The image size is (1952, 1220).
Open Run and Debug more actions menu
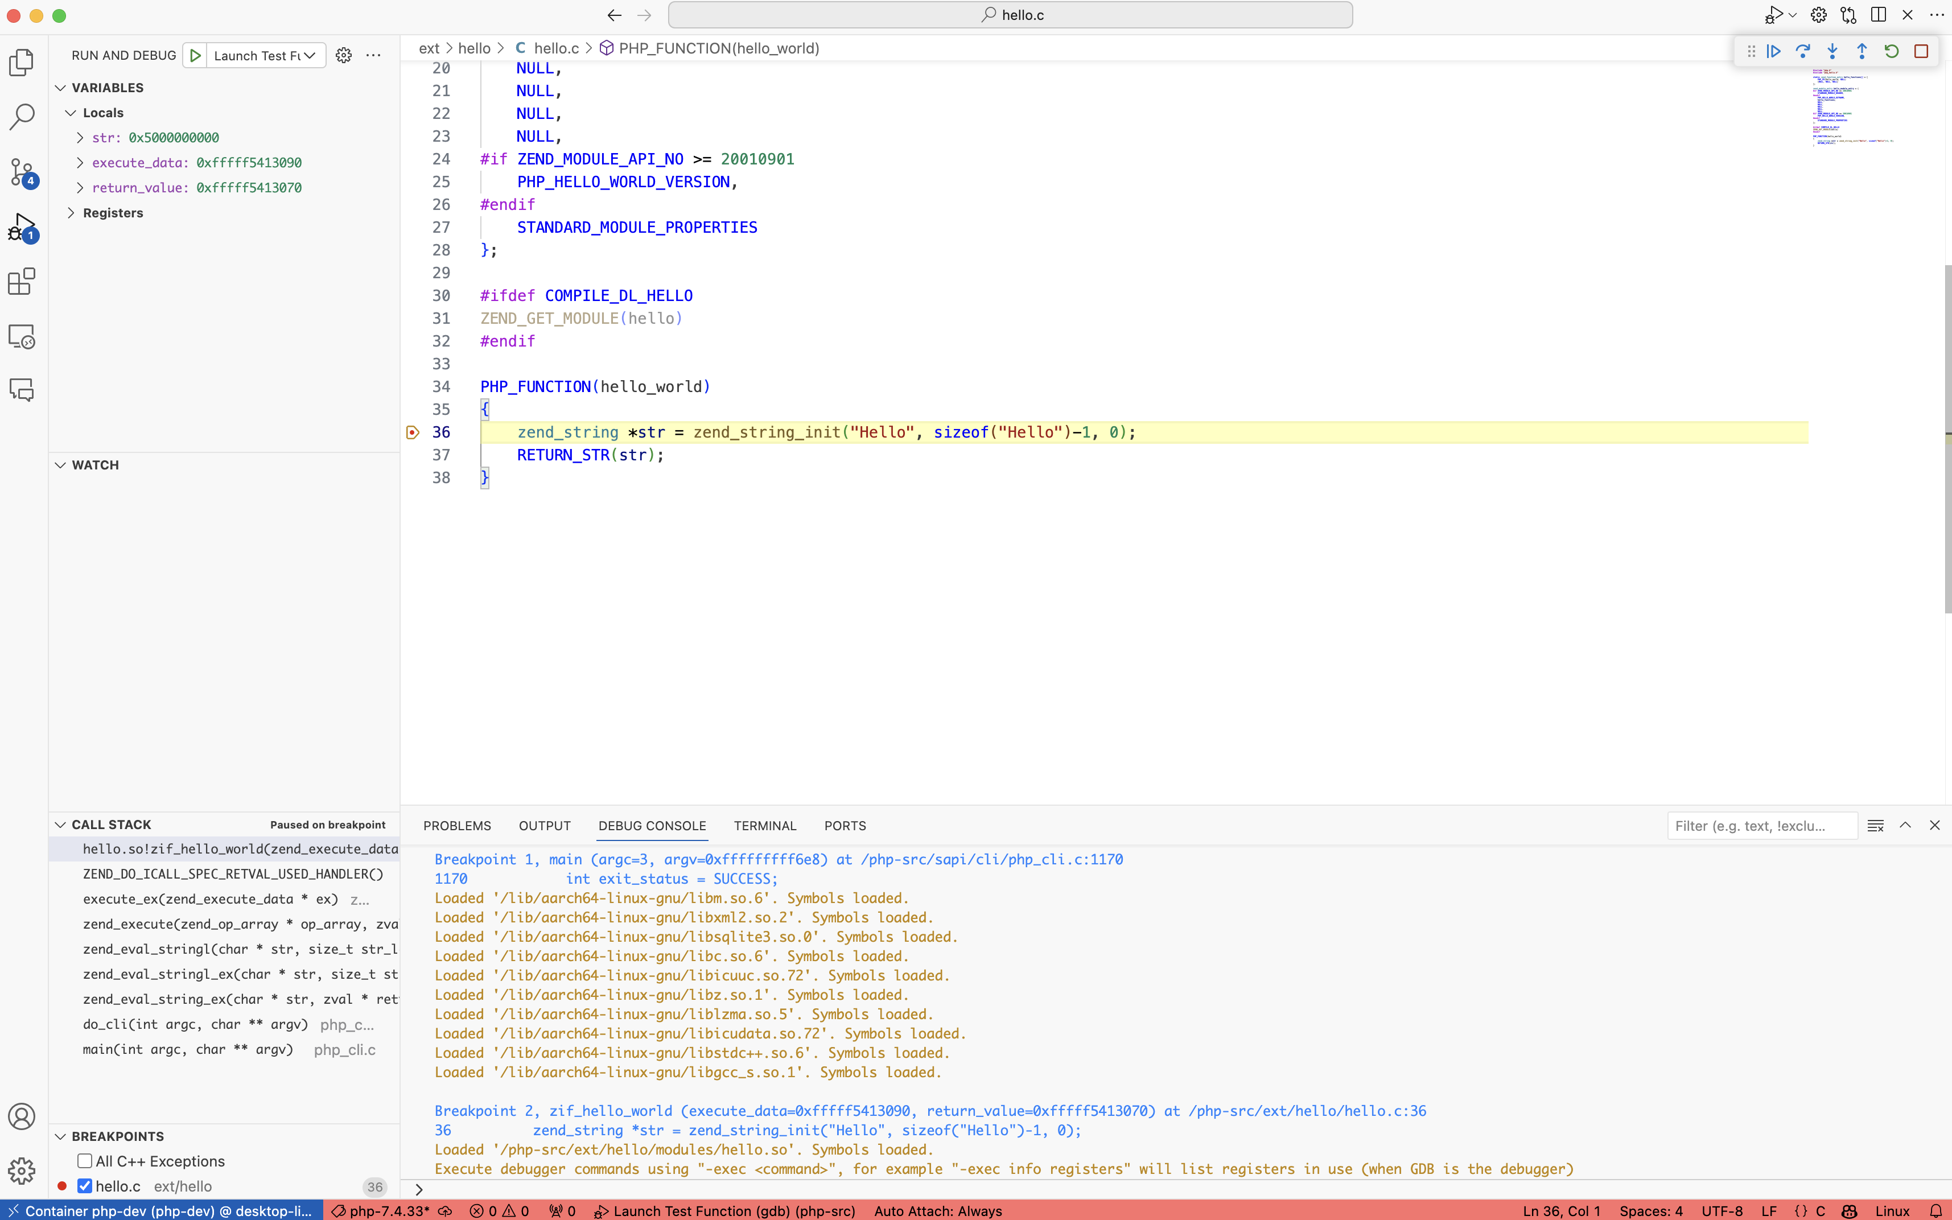coord(373,55)
